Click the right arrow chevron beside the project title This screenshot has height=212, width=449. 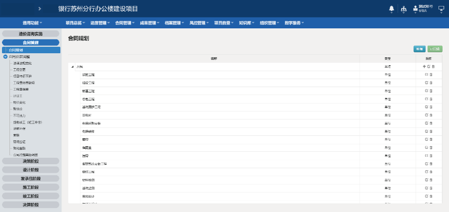point(39,9)
